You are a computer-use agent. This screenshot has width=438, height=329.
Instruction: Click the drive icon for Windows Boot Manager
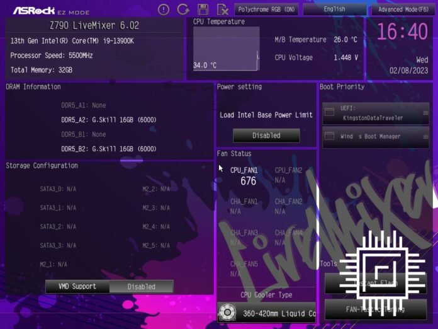(x=329, y=136)
